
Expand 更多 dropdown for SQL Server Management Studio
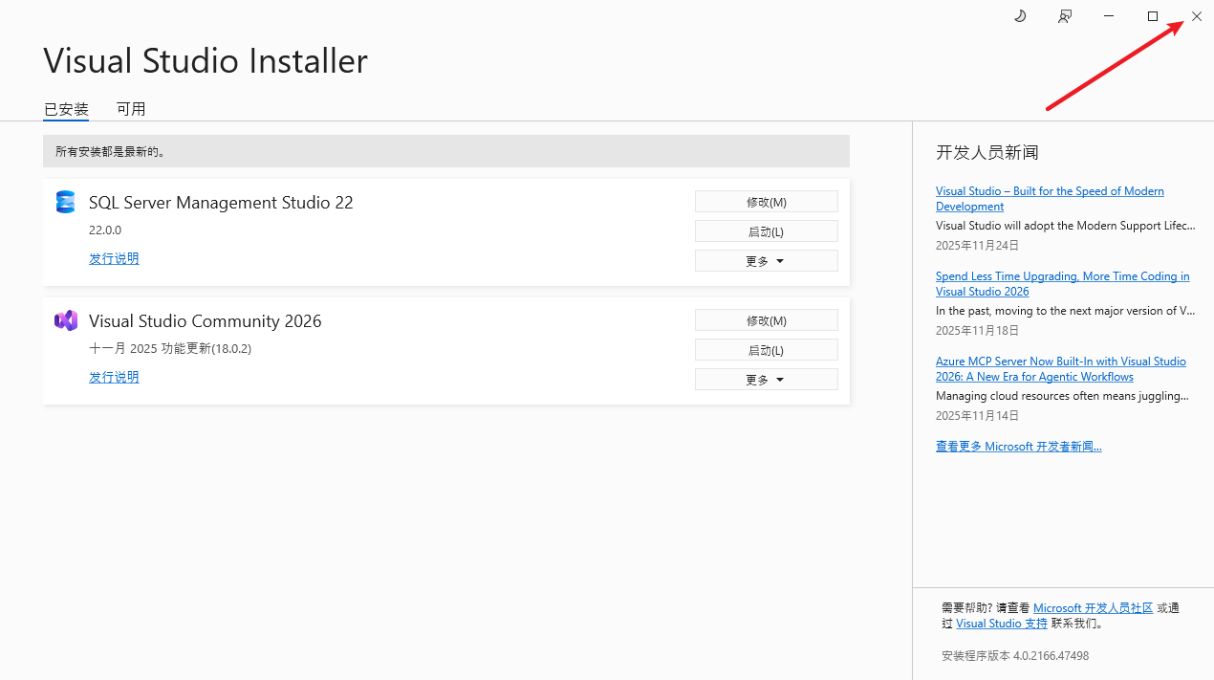coord(766,261)
